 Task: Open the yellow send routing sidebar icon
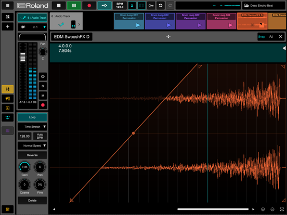coord(7,108)
